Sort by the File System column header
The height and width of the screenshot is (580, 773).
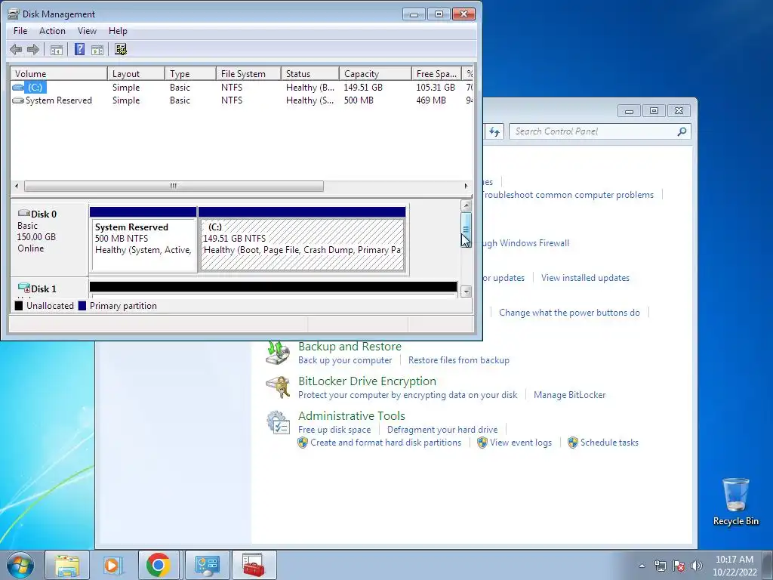coord(248,73)
